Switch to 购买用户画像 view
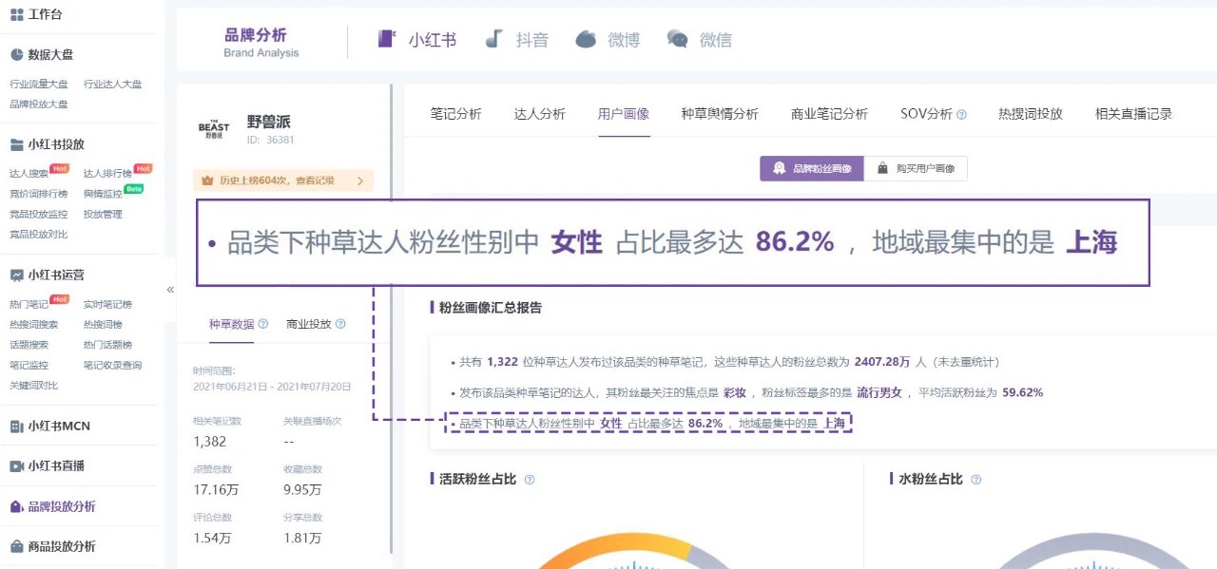 917,168
